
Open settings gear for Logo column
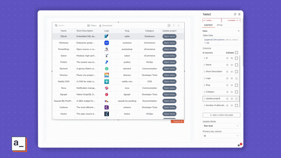(227, 78)
